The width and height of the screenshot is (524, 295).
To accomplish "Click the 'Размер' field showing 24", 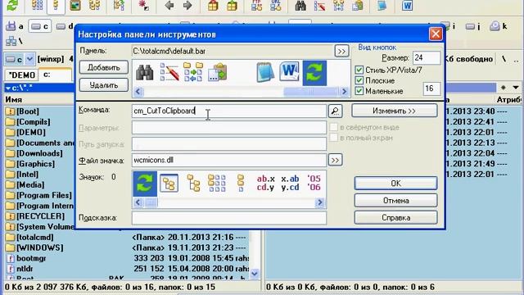I will click(426, 58).
